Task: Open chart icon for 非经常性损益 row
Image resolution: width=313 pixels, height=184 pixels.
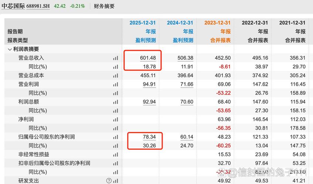Action: [116, 155]
